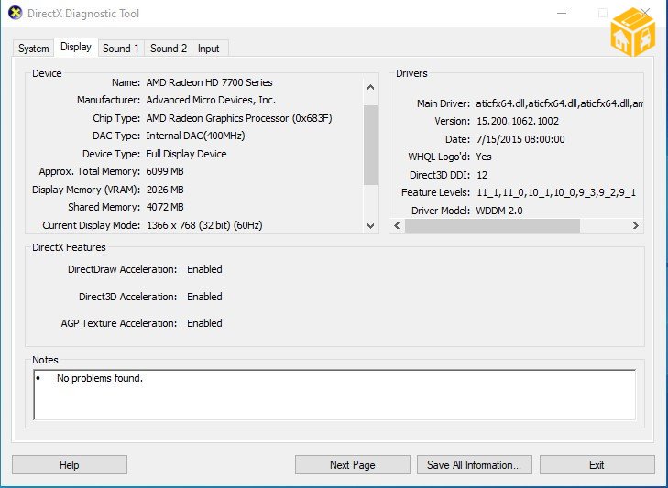Click AGP Texture Acceleration 'Enabled' status
The width and height of the screenshot is (668, 488).
click(204, 323)
